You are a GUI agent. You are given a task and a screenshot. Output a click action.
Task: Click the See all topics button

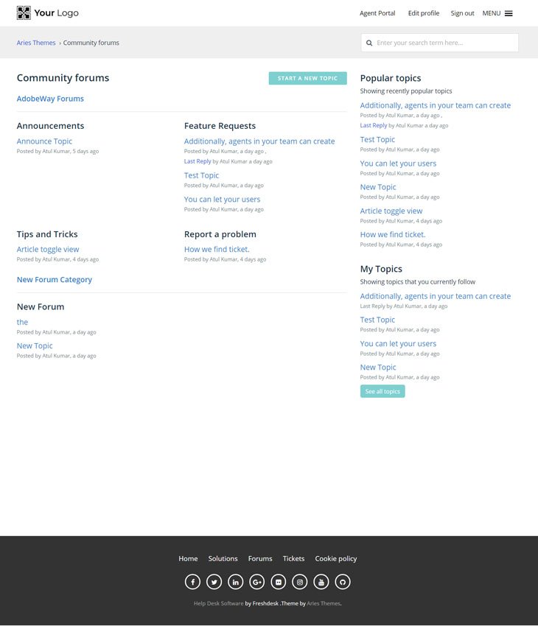[382, 391]
